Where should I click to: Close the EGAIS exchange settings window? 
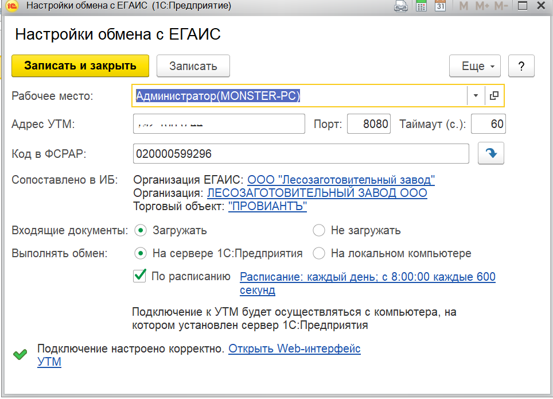pos(541,6)
